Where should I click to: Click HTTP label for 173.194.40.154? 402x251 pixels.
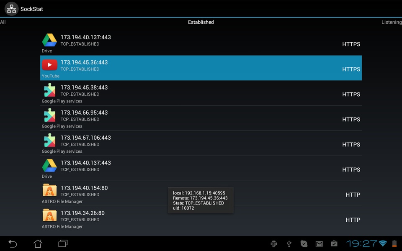point(353,195)
